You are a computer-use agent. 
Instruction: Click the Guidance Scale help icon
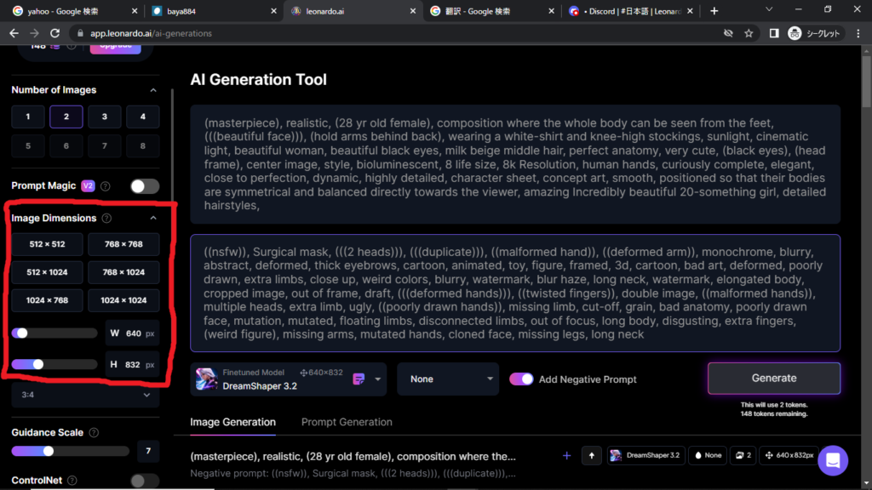[x=94, y=433]
